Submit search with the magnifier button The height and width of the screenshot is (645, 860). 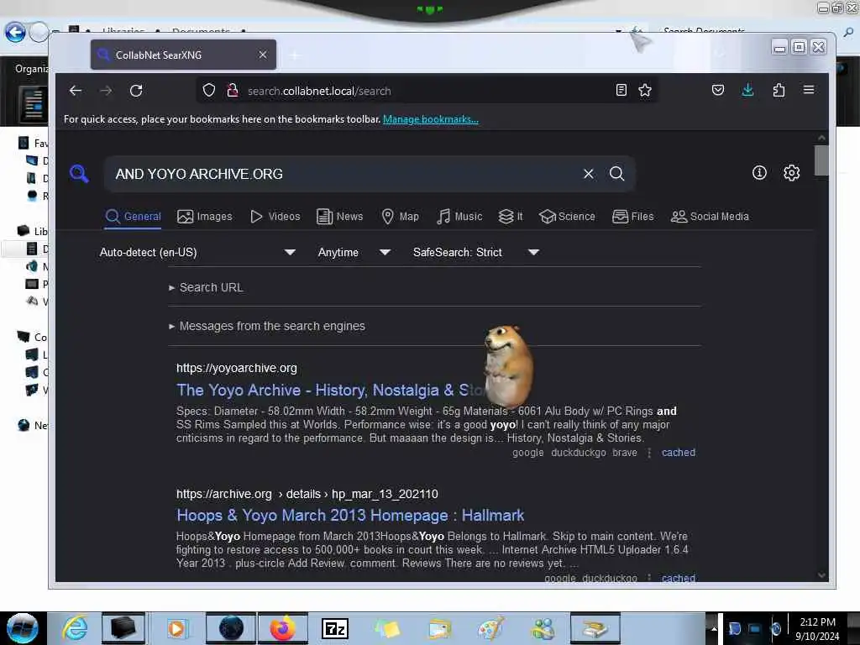pos(617,174)
